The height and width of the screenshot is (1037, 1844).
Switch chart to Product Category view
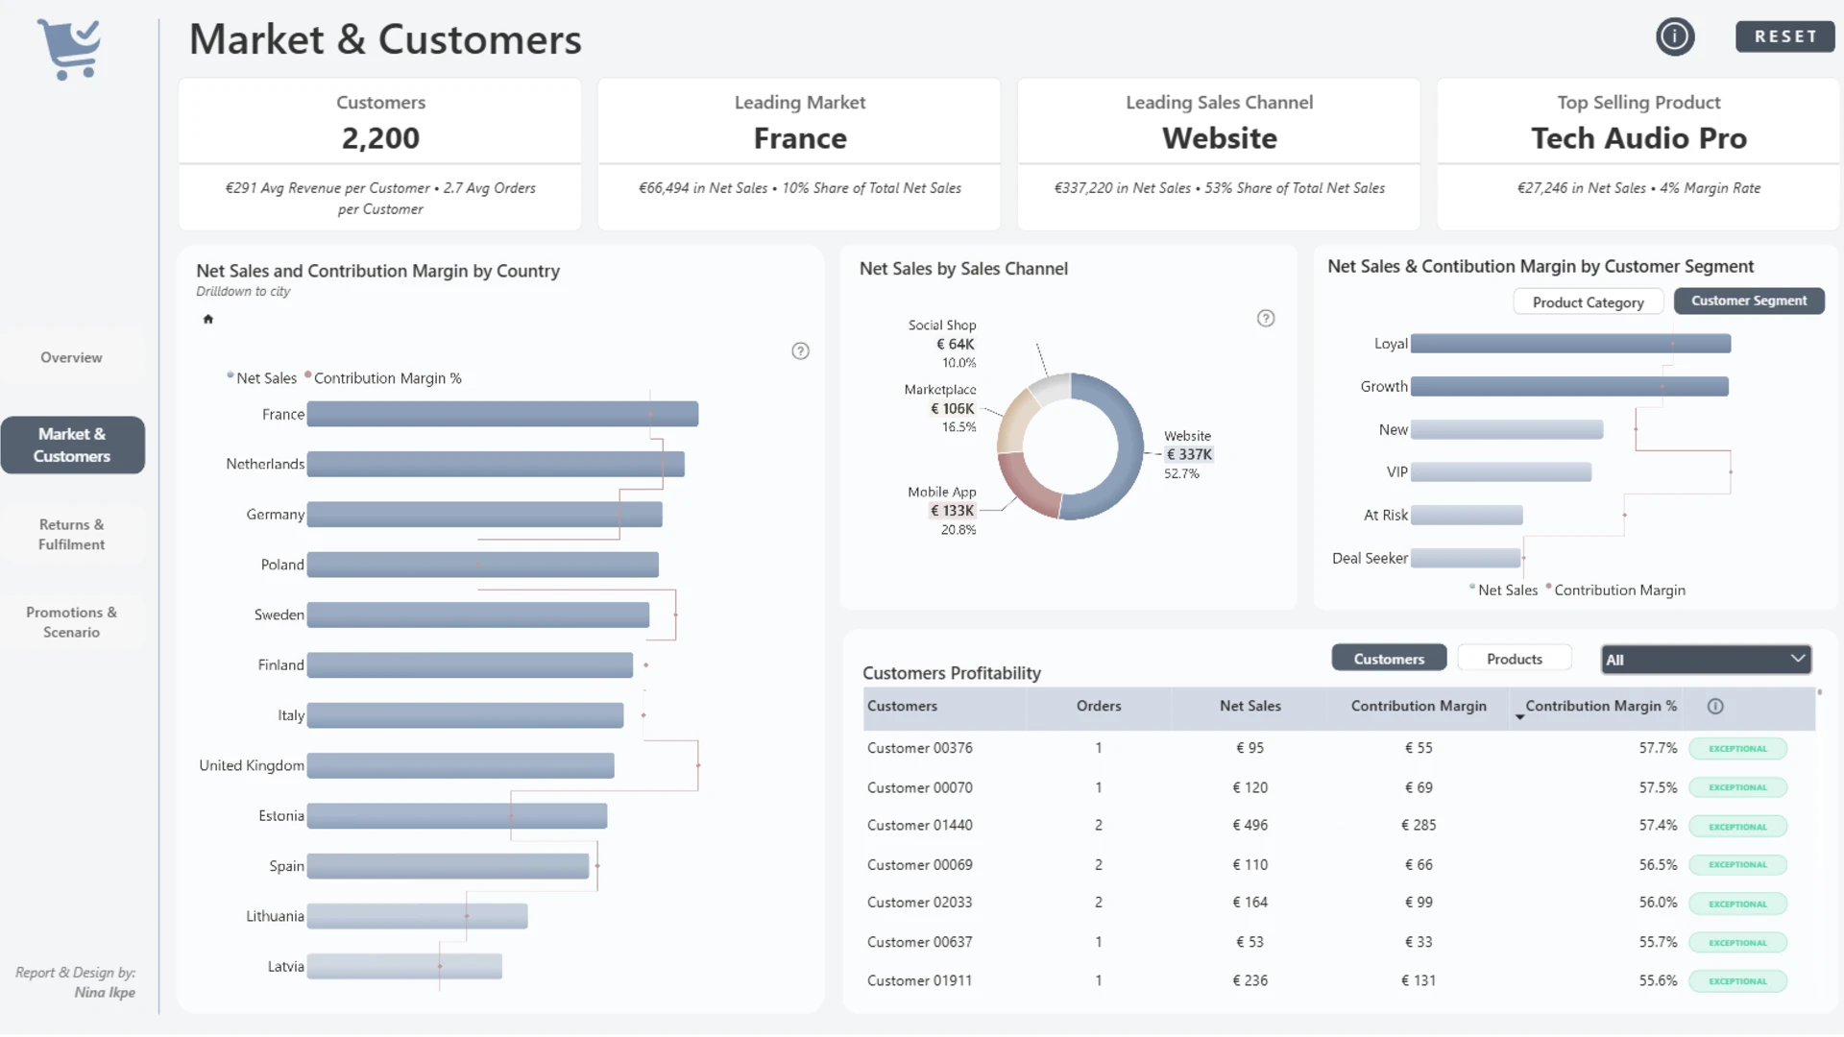(1589, 301)
